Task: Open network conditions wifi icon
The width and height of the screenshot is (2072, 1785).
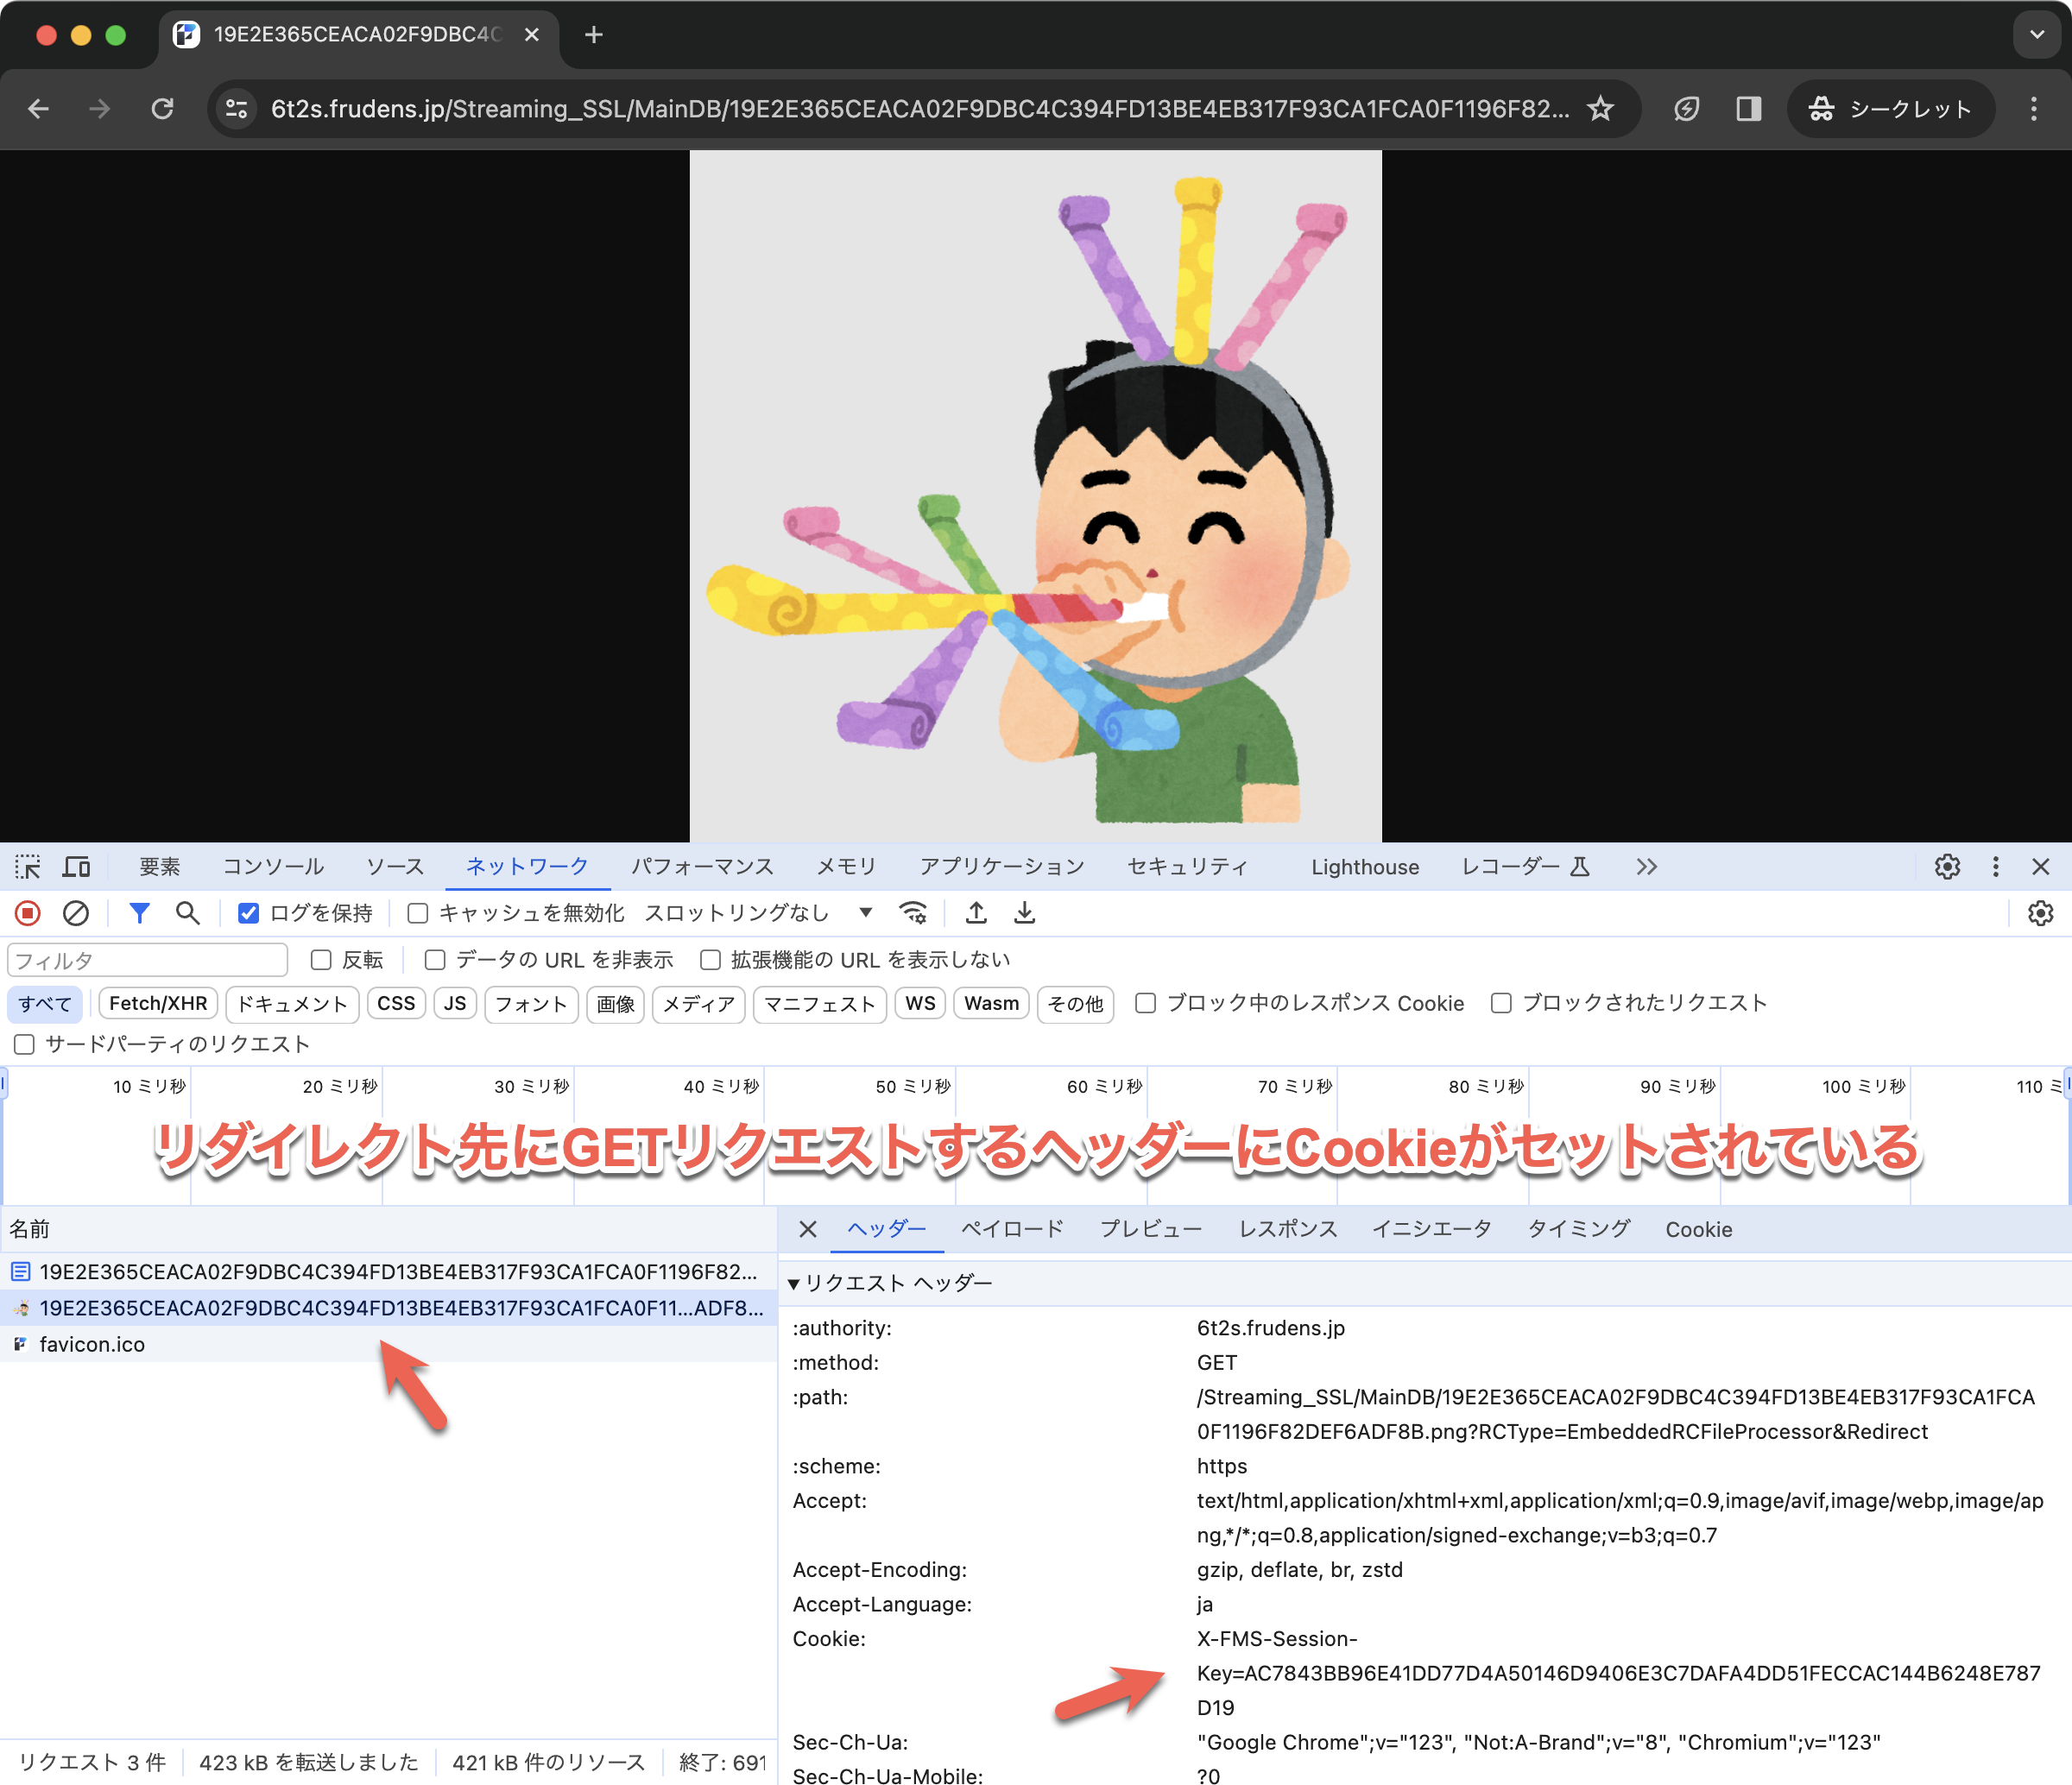Action: [x=913, y=913]
